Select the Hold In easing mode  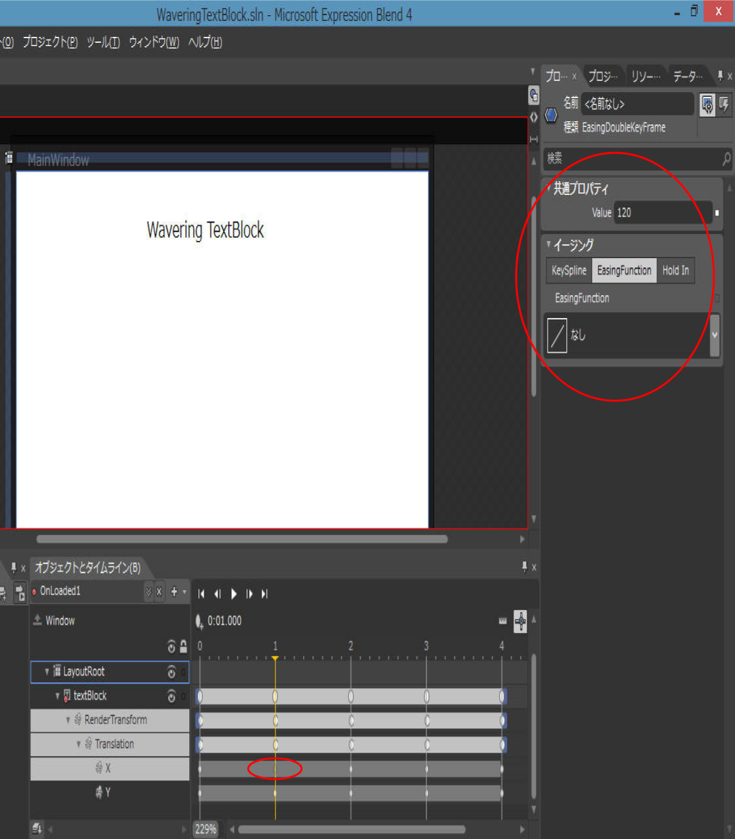pos(675,271)
